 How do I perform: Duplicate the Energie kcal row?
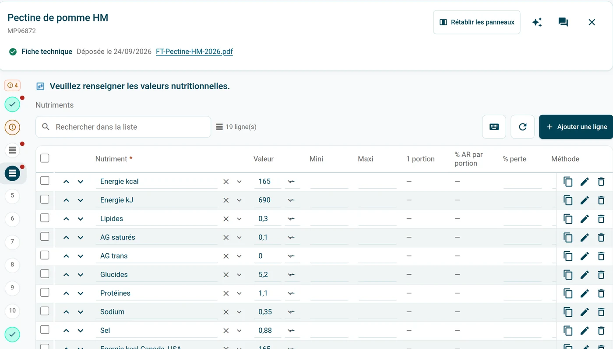568,182
